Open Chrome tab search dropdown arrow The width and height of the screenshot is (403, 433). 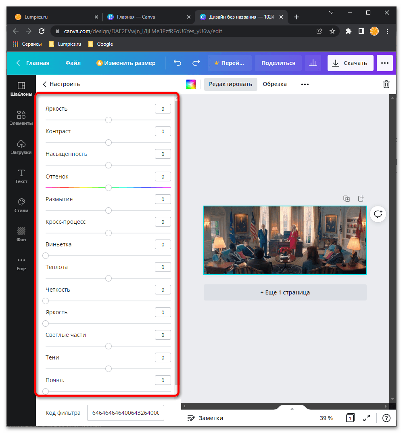coord(331,13)
